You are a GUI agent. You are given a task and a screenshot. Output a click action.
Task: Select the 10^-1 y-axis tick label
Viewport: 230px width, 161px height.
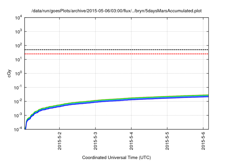[18, 87]
